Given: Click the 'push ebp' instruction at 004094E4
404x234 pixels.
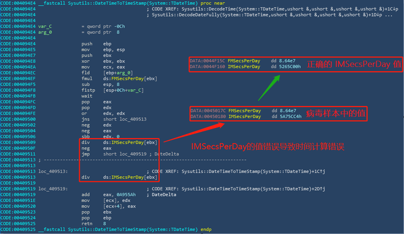Looking at the screenshot, I should (97, 44).
